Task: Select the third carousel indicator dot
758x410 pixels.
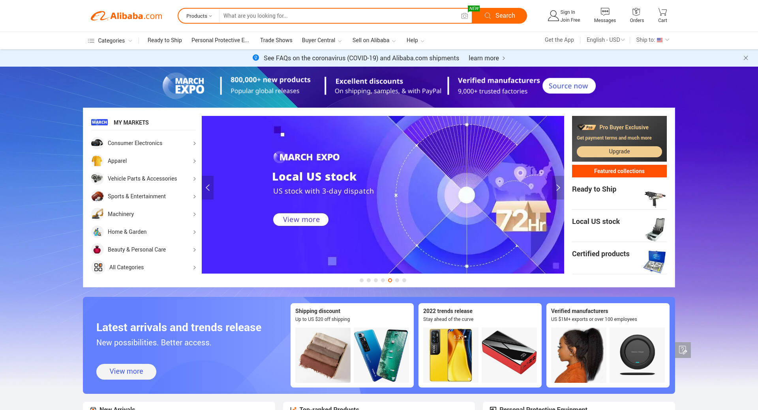Action: (376, 280)
